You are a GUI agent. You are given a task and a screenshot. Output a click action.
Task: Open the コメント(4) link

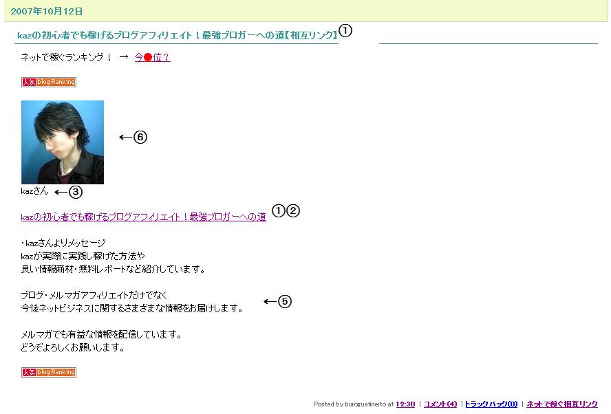(x=440, y=404)
